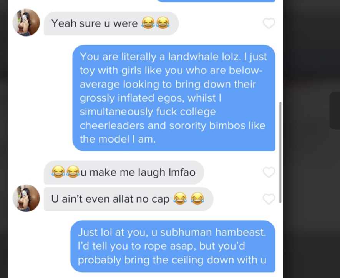Click second emoji before "u make me laugh"
This screenshot has width=340, height=278.
click(x=73, y=172)
